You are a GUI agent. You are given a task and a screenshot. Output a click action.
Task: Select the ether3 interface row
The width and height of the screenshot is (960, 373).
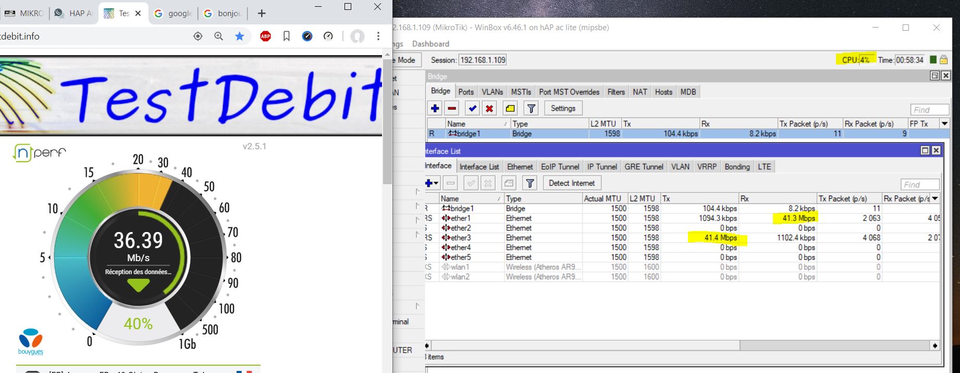coord(682,238)
